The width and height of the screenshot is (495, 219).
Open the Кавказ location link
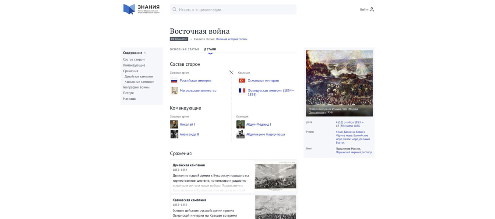361,132
